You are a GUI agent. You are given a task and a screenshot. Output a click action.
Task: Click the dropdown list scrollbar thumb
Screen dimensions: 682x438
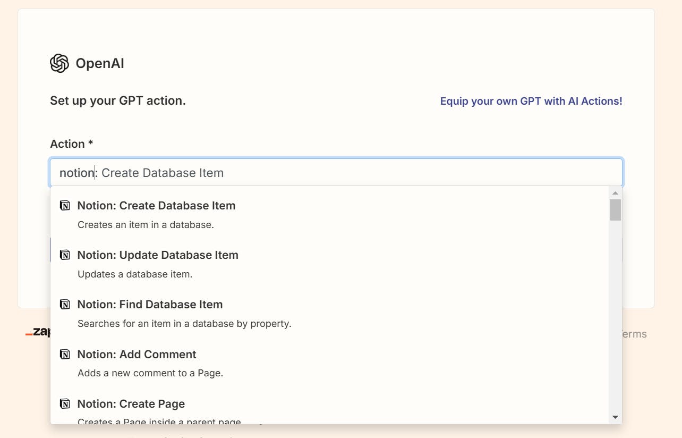coord(615,209)
